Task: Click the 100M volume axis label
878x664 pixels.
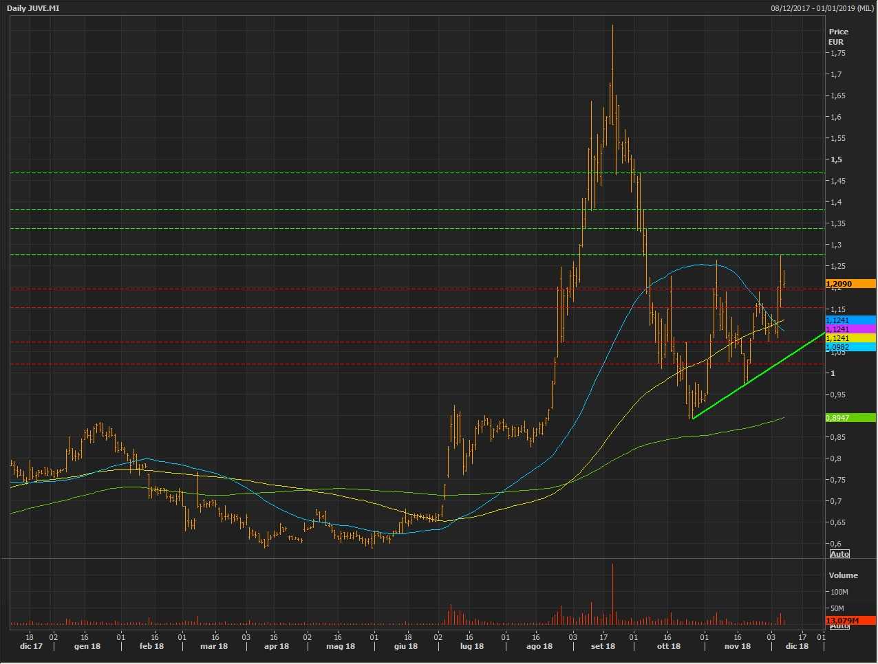Action: [839, 592]
